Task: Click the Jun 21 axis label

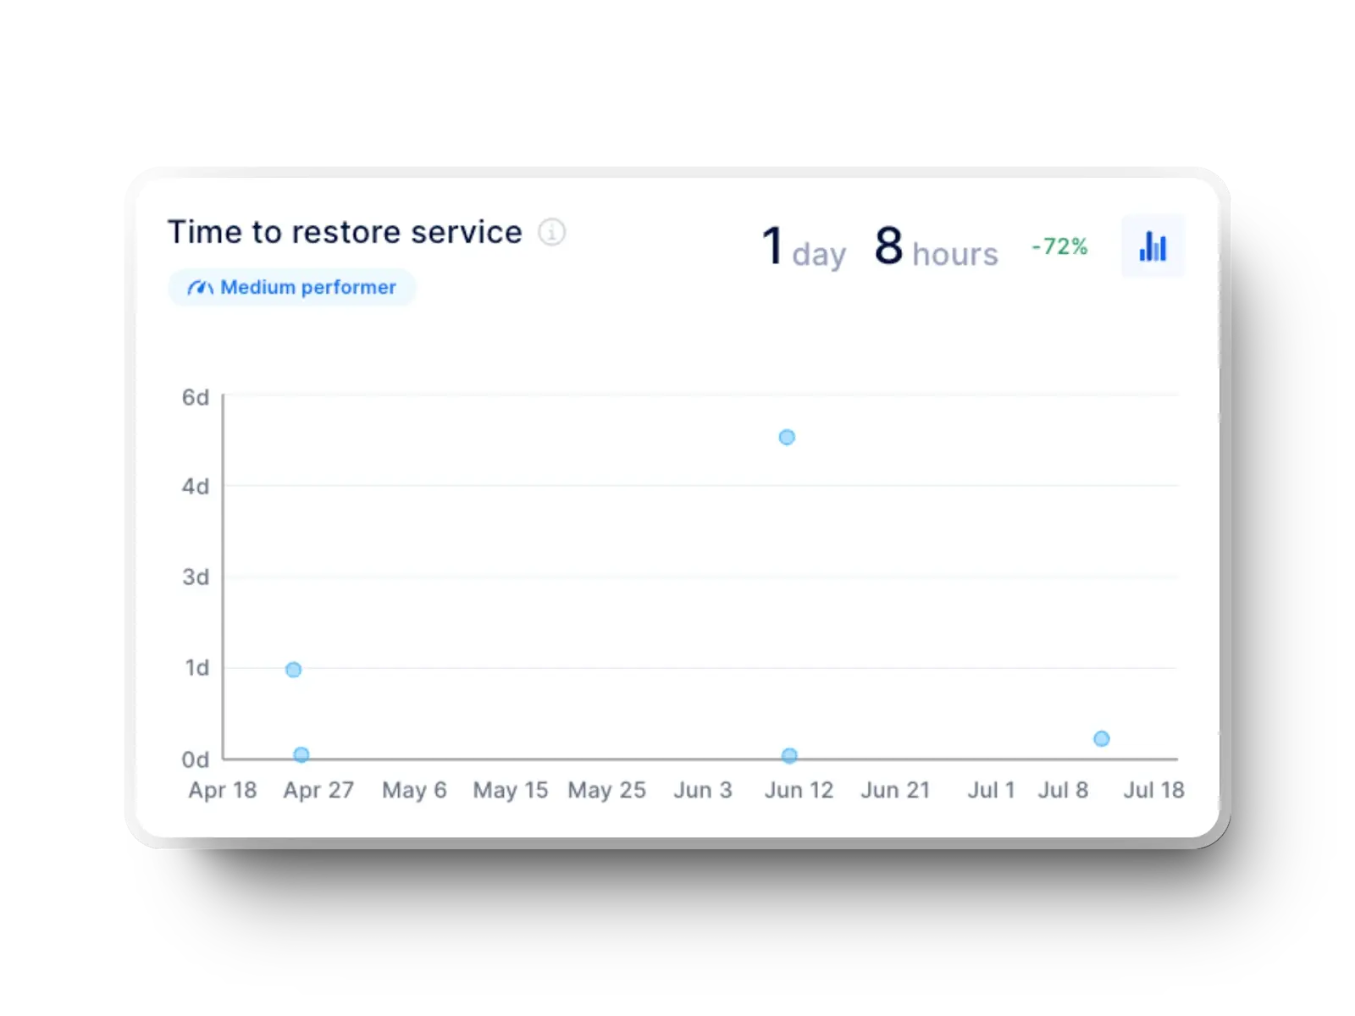Action: [895, 790]
